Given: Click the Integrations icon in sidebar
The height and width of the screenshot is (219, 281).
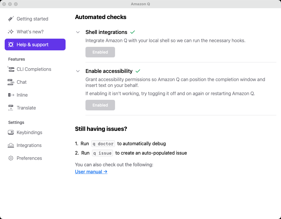Looking at the screenshot, I should tap(11, 145).
